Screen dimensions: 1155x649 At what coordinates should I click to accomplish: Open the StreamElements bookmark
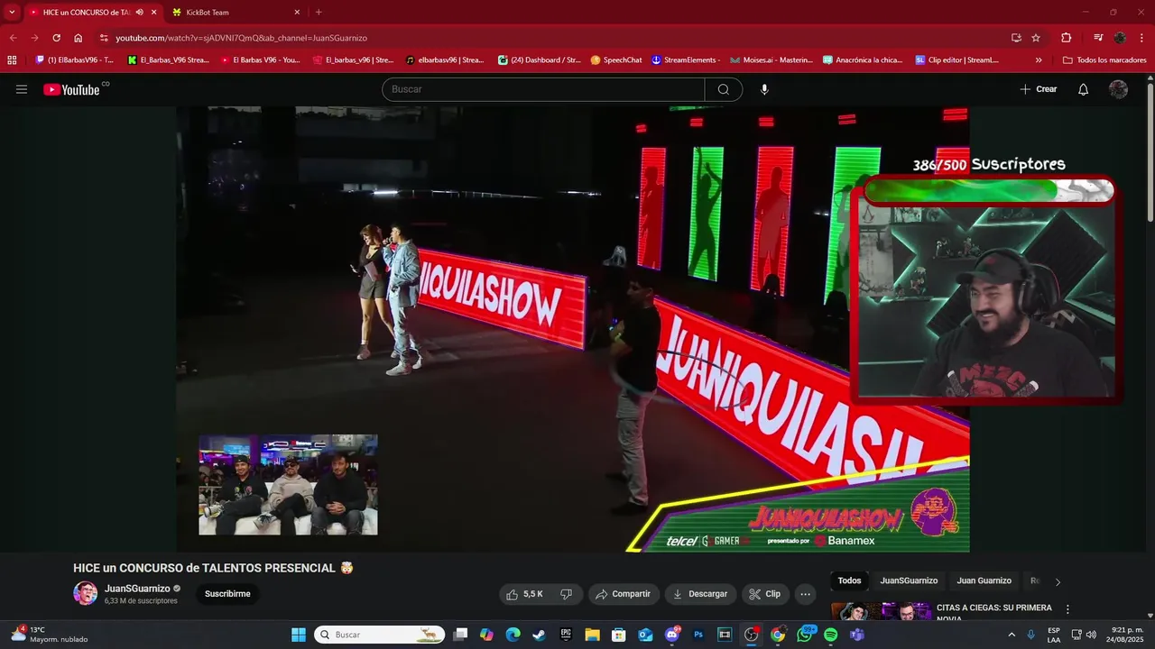point(686,60)
